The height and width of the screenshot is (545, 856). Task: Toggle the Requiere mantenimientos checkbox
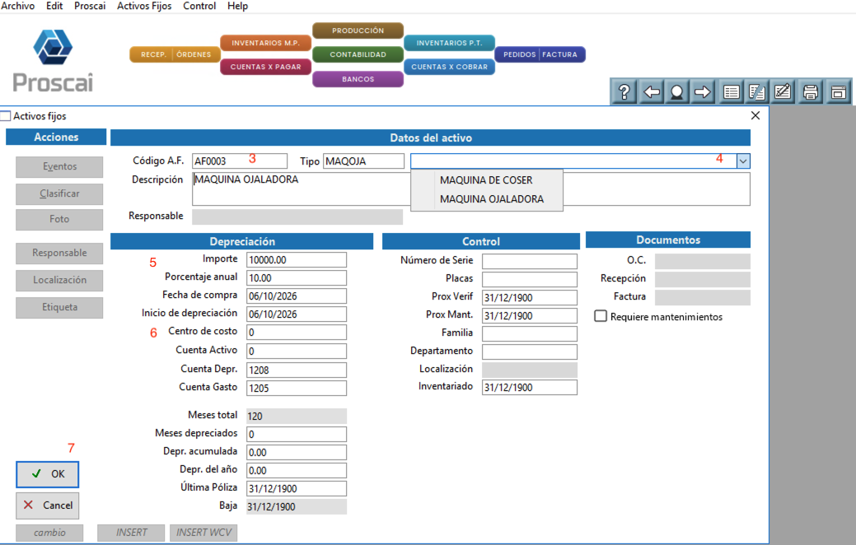point(601,316)
